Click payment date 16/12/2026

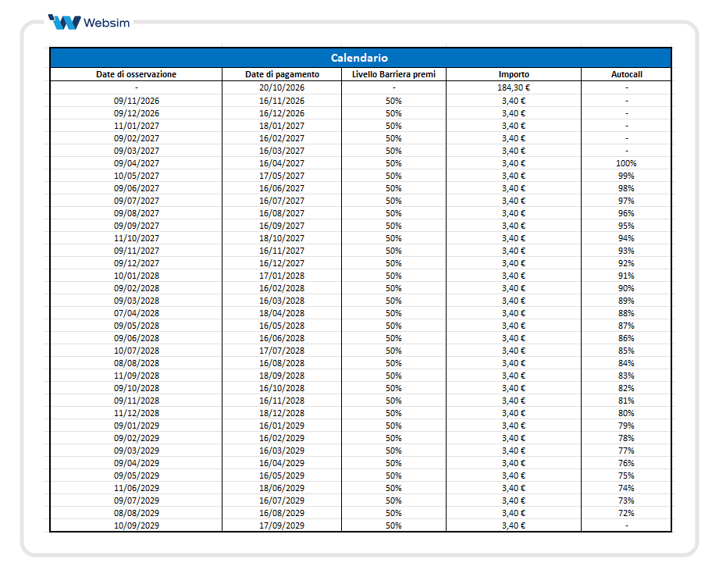pyautogui.click(x=282, y=113)
